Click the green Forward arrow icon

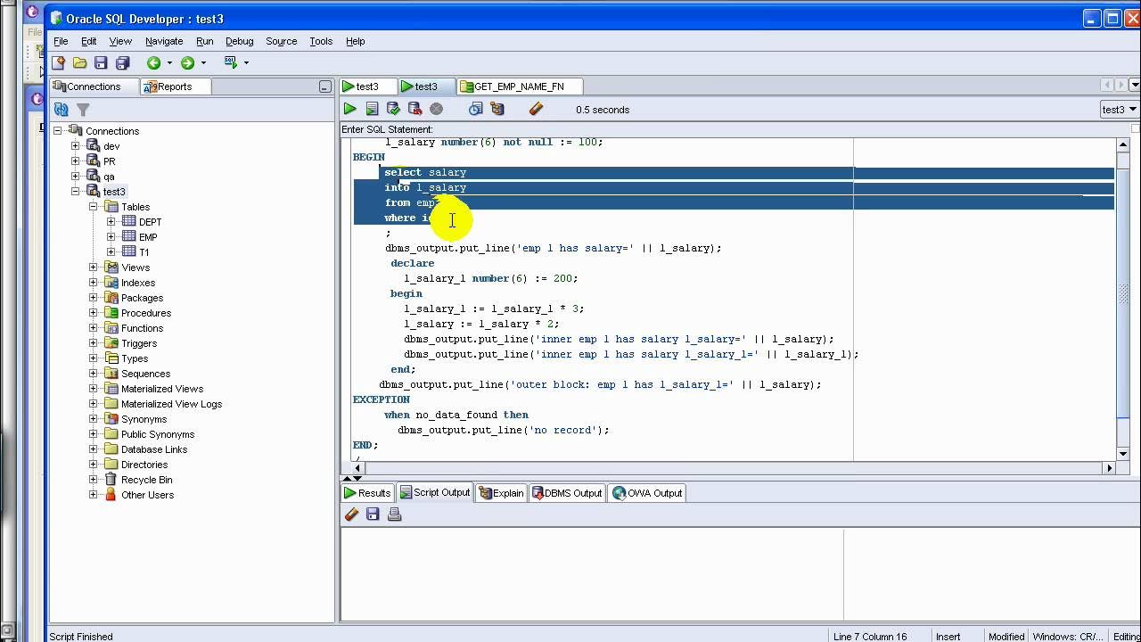tap(187, 62)
